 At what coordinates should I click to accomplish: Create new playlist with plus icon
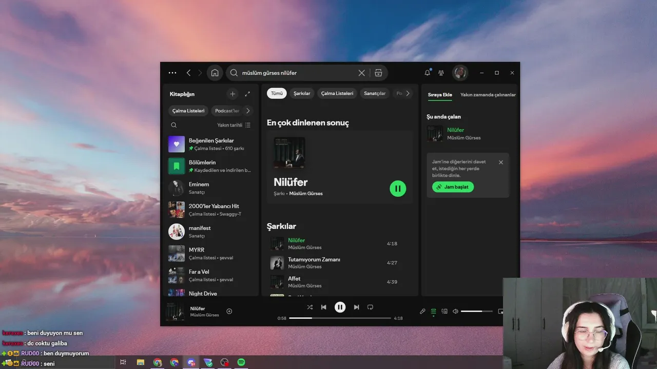[x=233, y=94]
